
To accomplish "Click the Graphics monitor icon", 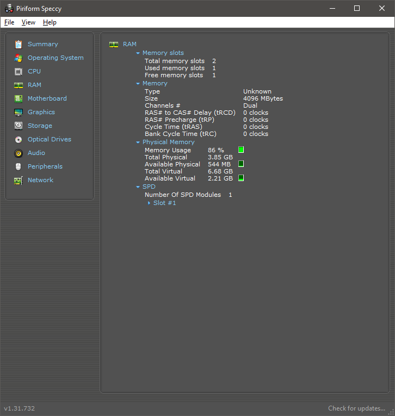I will [18, 112].
